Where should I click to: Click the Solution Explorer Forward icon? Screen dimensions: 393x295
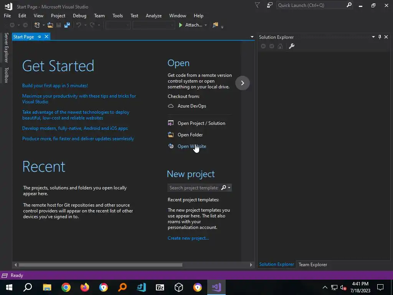click(272, 46)
